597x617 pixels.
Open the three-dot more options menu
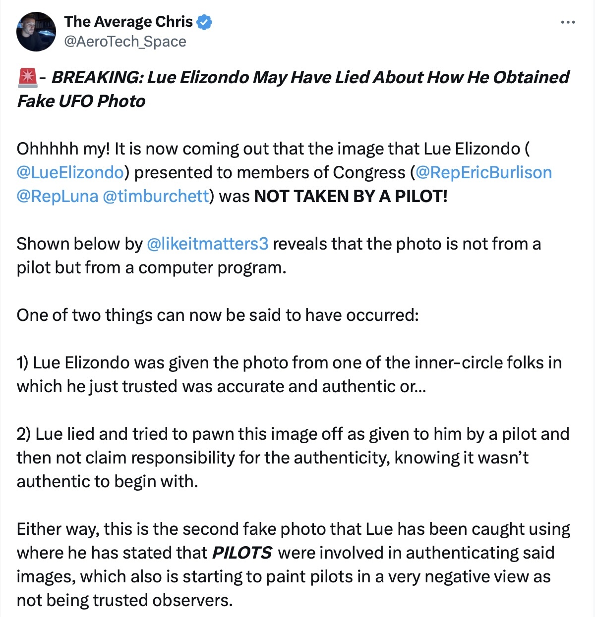[x=568, y=22]
